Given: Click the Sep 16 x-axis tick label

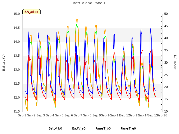Looking at the screenshot, I should pyautogui.click(x=162, y=115).
